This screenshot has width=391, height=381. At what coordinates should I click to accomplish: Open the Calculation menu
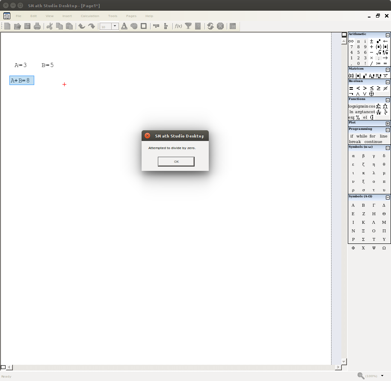click(90, 16)
